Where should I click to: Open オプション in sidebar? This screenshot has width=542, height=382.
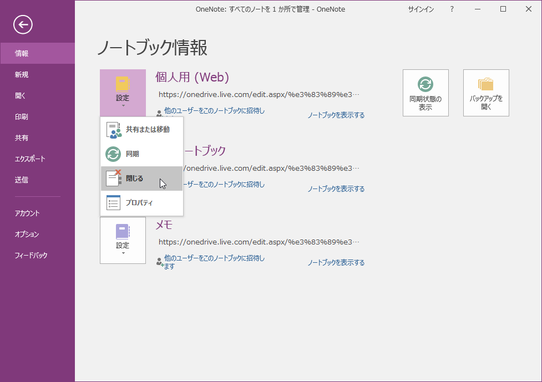37,234
